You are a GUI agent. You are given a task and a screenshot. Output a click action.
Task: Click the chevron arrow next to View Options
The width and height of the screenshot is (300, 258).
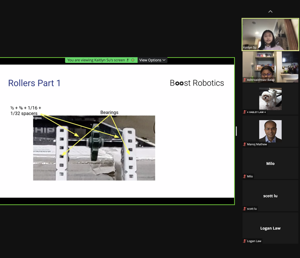coord(163,60)
